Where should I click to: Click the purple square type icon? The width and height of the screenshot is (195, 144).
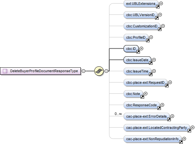point(5,71)
